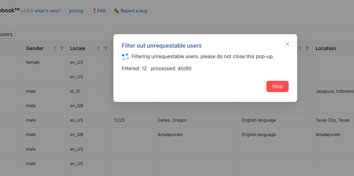Click the loading spinner in the dialog
This screenshot has height=176, width=354.
click(125, 56)
